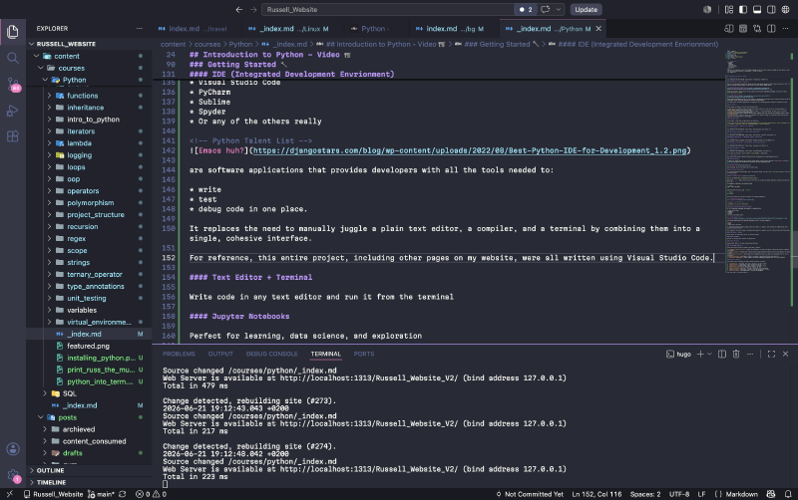The height and width of the screenshot is (500, 798).
Task: Split the editor right
Action: (771, 29)
